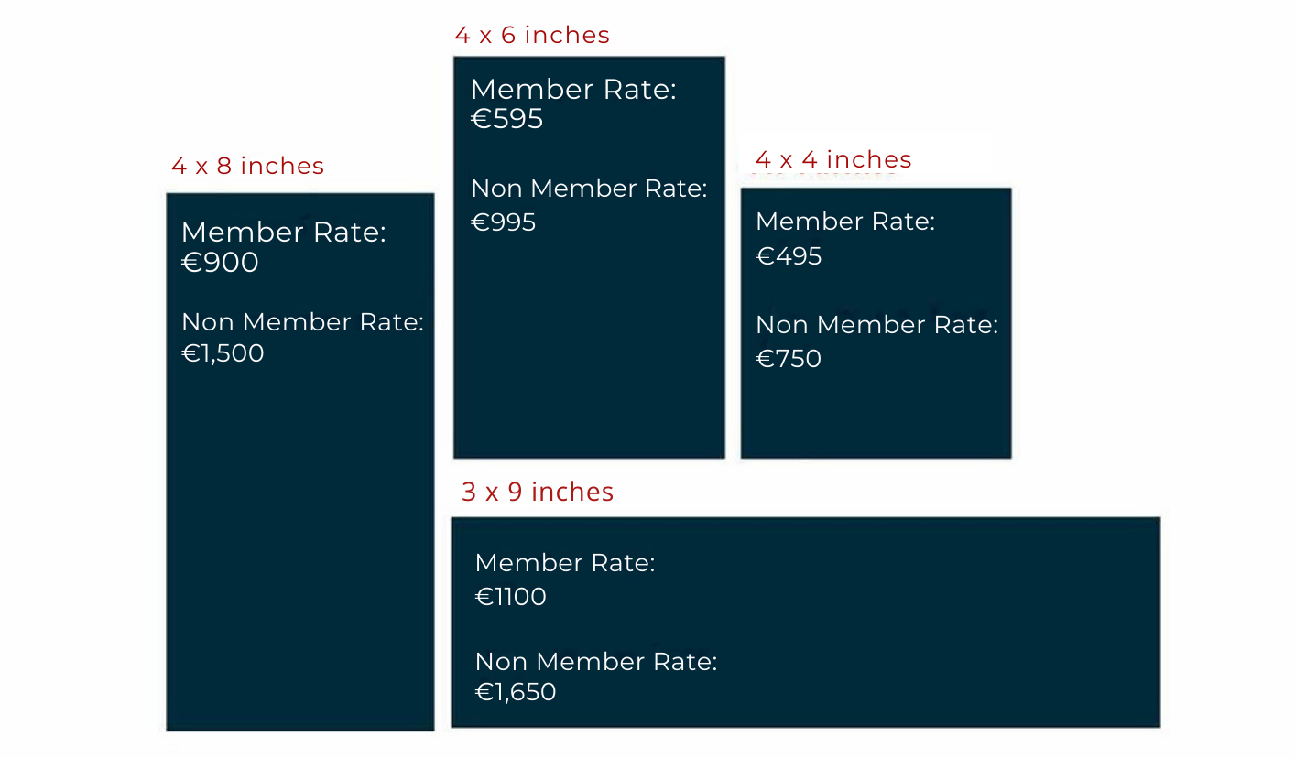Viewport: 1295px width, 758px height.
Task: Click the €995 non member price
Action: click(x=503, y=222)
